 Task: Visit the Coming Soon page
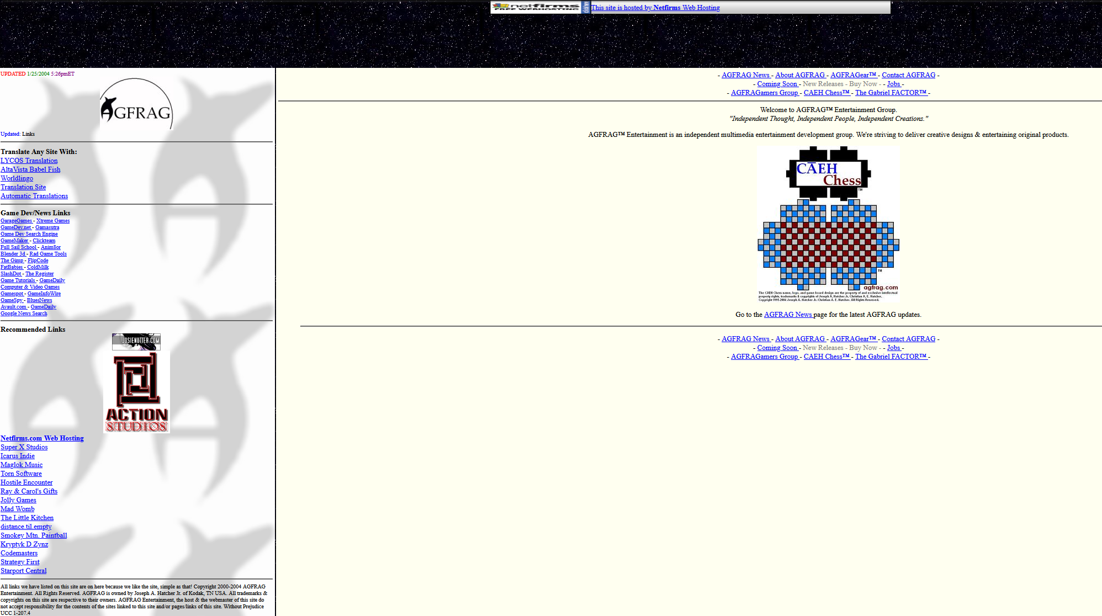(x=777, y=83)
